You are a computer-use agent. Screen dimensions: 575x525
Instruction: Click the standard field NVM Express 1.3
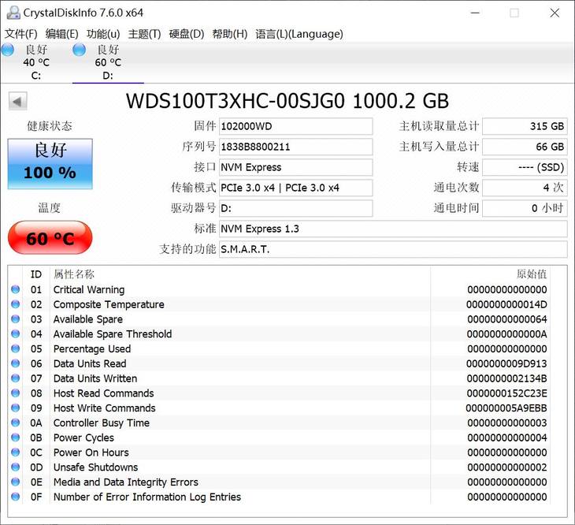pyautogui.click(x=393, y=229)
